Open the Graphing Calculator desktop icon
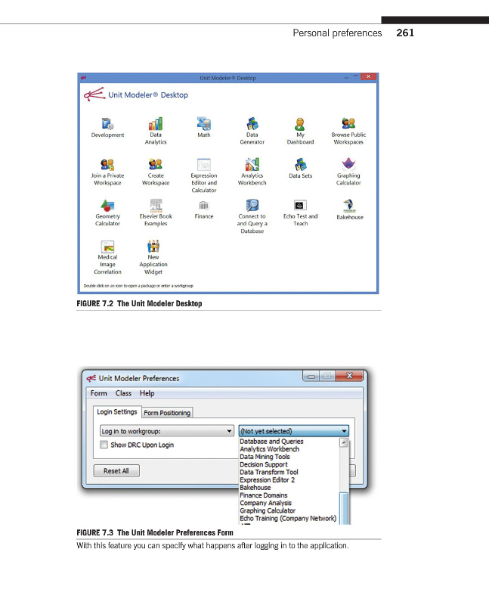 [348, 164]
